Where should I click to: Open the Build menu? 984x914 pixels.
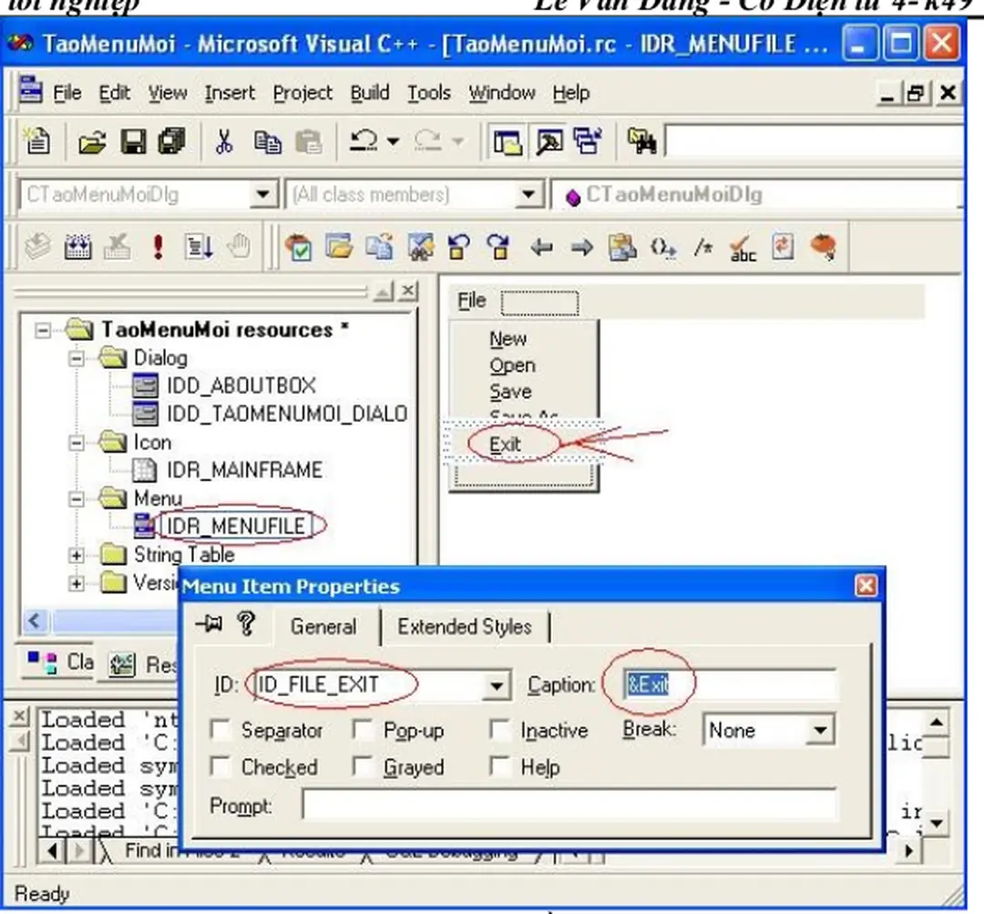(x=369, y=93)
